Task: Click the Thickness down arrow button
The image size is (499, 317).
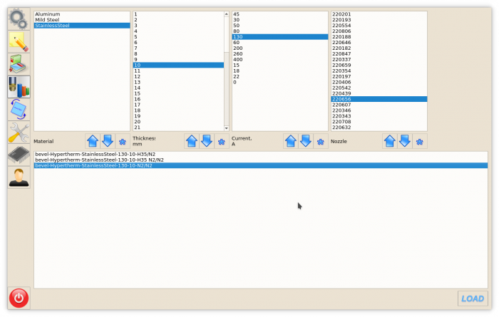Action: coord(207,141)
